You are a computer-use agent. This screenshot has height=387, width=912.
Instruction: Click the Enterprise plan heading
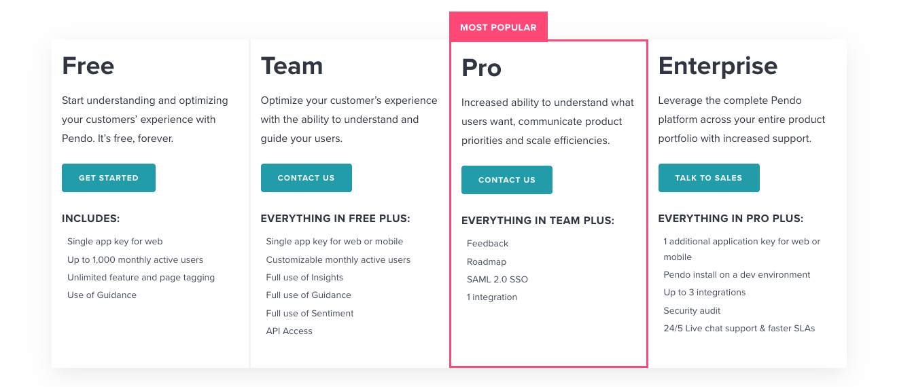point(718,66)
